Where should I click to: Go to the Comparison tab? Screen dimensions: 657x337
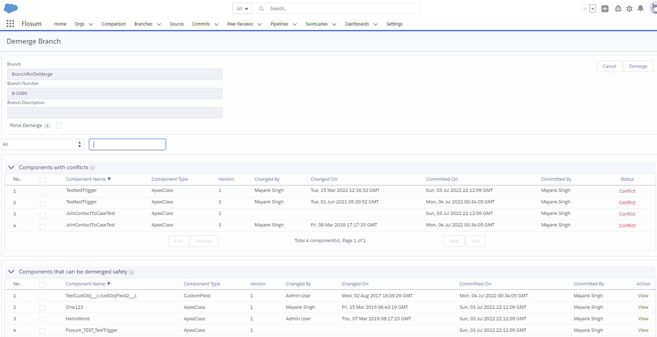coord(114,24)
